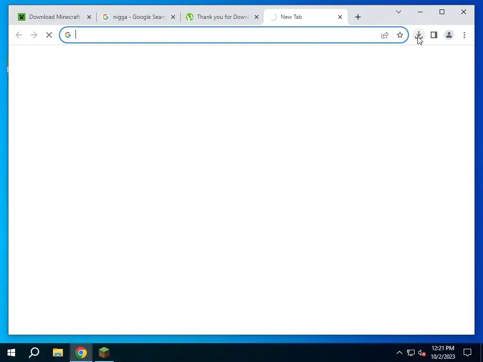Show hidden system tray icons

coord(399,353)
